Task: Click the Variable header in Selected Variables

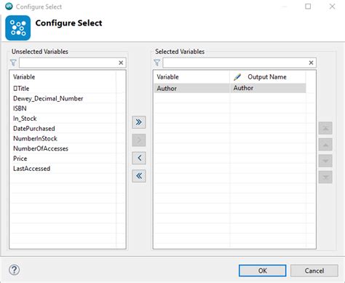Action: [191, 77]
